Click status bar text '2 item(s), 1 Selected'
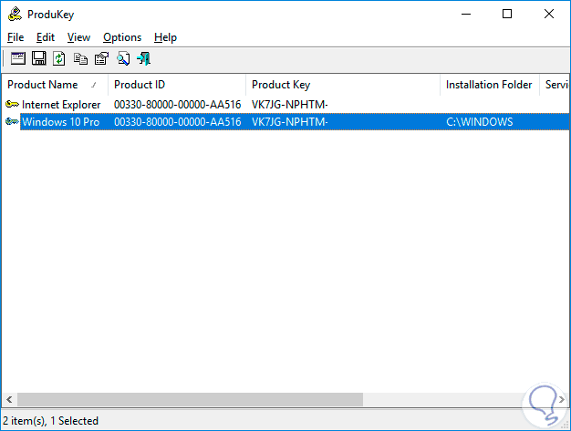Screen dimensions: 571x431 point(50,421)
